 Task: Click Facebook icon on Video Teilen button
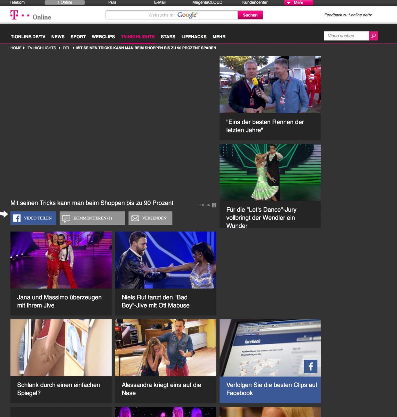click(17, 218)
